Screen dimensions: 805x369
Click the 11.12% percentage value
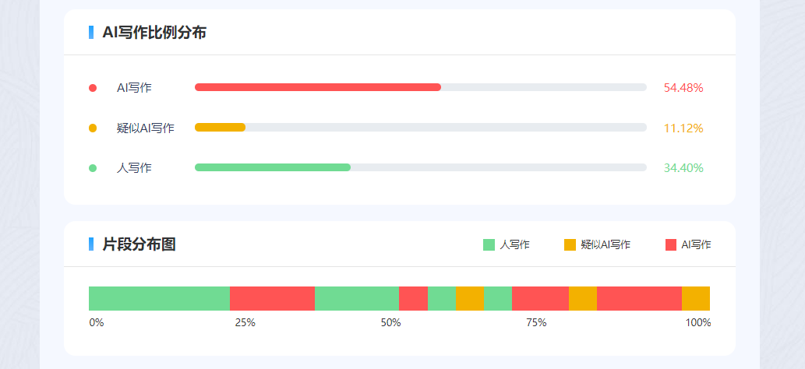[x=683, y=128]
